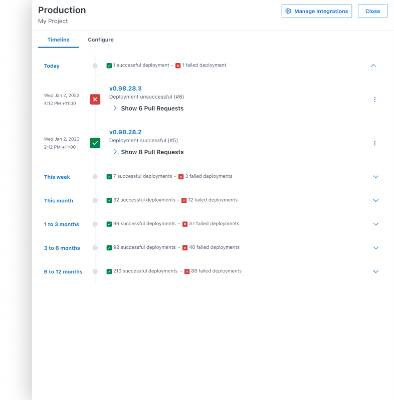
Task: Expand the 1 to 3 months chevron
Action: (x=375, y=224)
